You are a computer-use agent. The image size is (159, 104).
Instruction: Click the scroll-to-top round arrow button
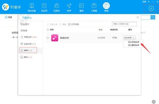154,102
